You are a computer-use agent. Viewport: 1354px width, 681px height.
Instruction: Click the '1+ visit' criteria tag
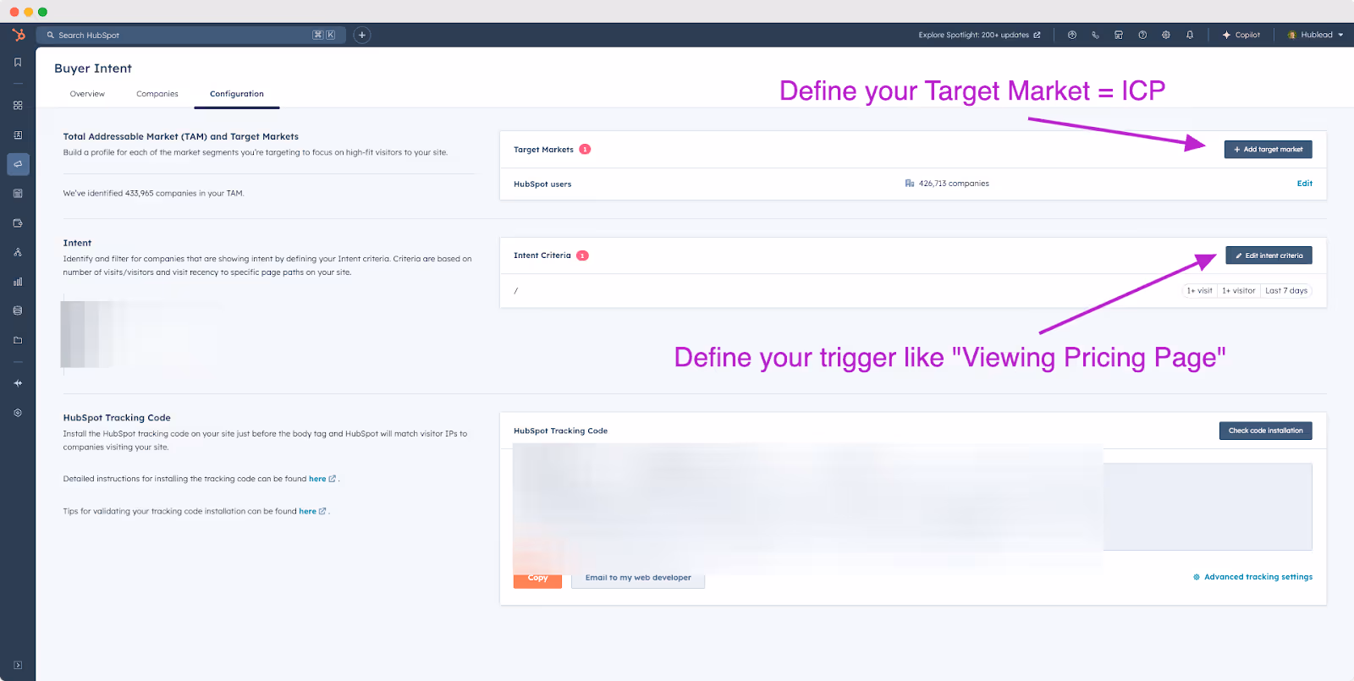tap(1199, 291)
